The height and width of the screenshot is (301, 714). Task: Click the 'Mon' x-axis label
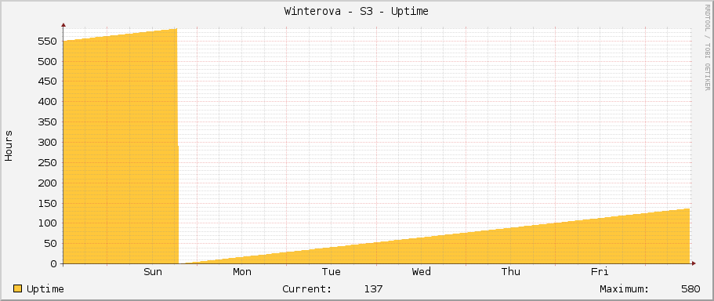[x=242, y=272]
